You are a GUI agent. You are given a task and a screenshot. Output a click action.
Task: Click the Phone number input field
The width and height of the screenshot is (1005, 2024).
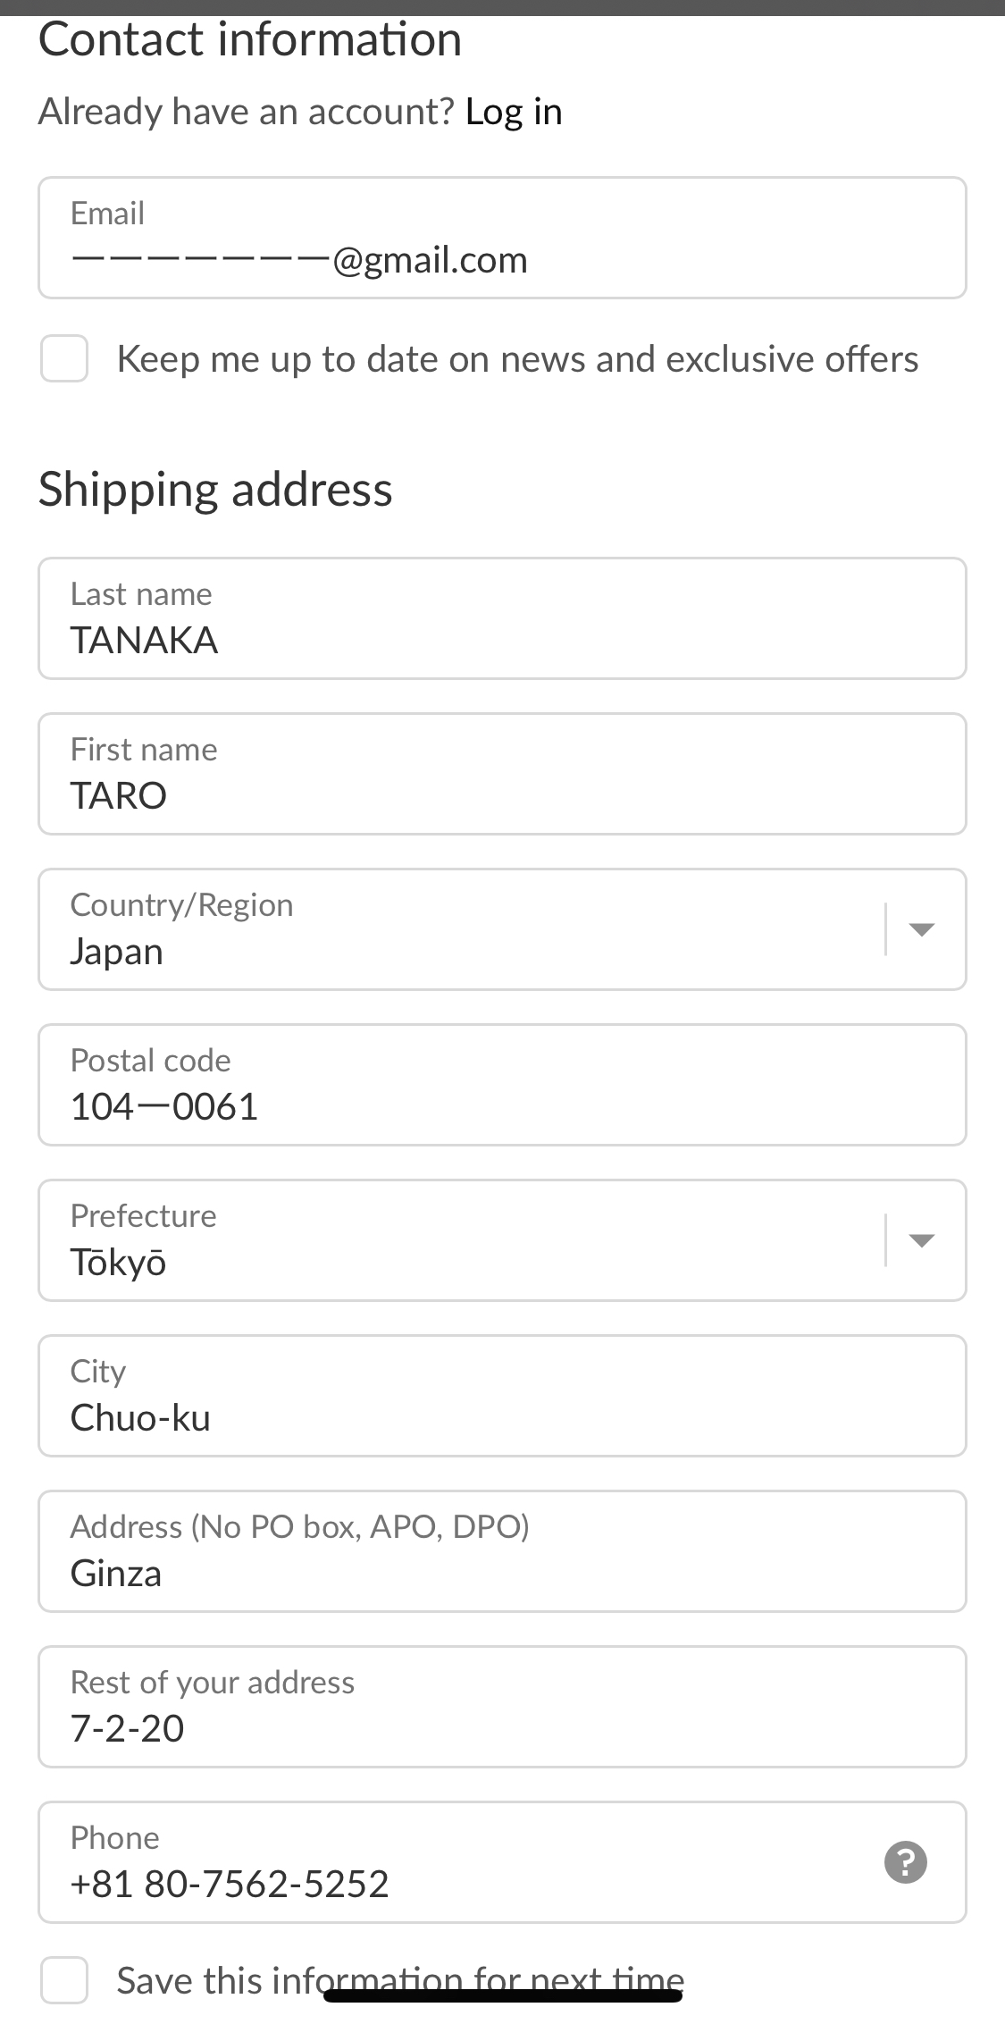[x=447, y=1863]
